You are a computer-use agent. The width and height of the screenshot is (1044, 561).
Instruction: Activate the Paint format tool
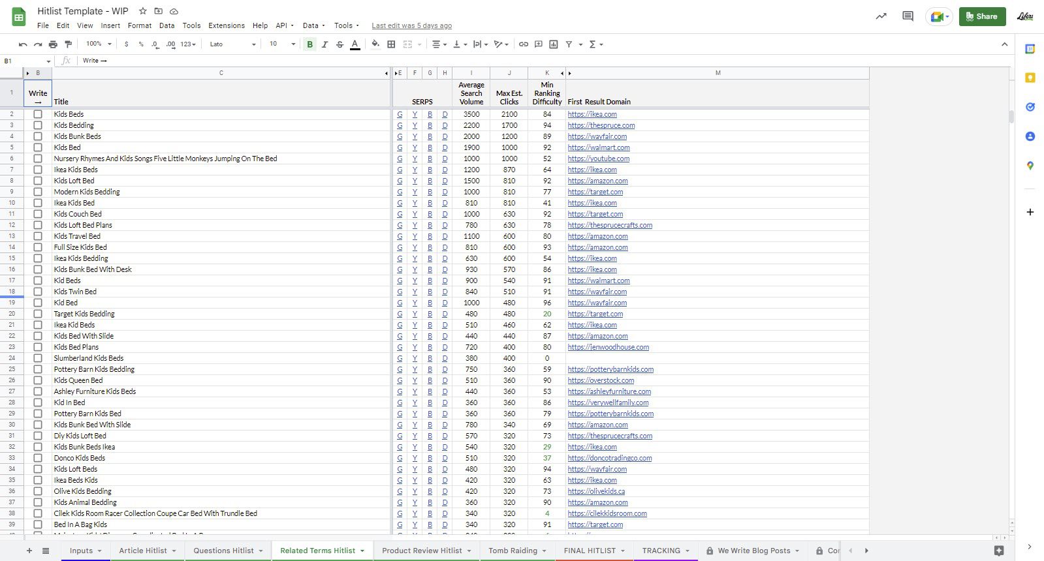[x=68, y=44]
